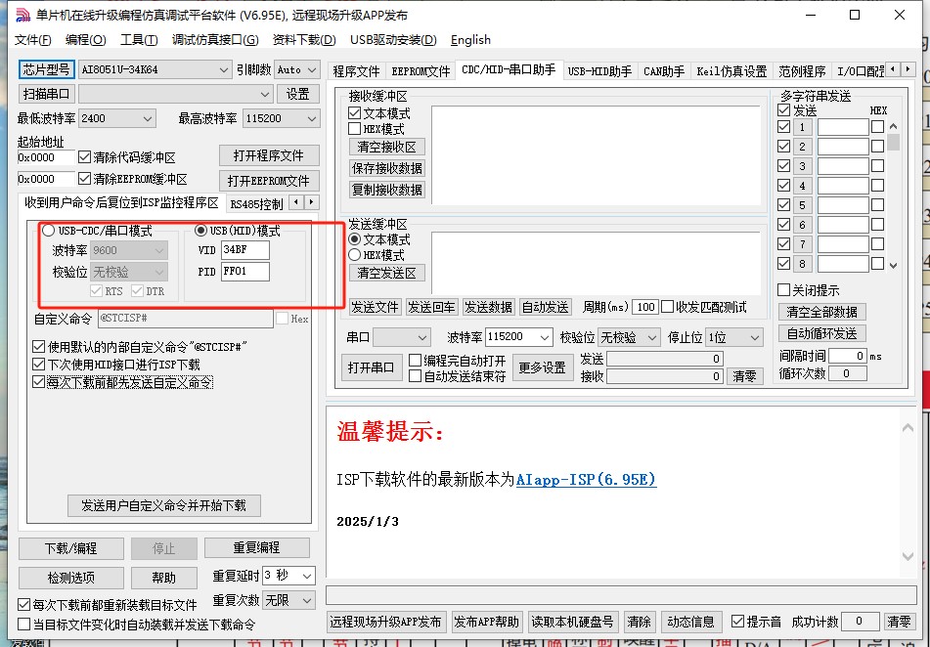Click the PID input field
The height and width of the screenshot is (647, 930).
[244, 271]
